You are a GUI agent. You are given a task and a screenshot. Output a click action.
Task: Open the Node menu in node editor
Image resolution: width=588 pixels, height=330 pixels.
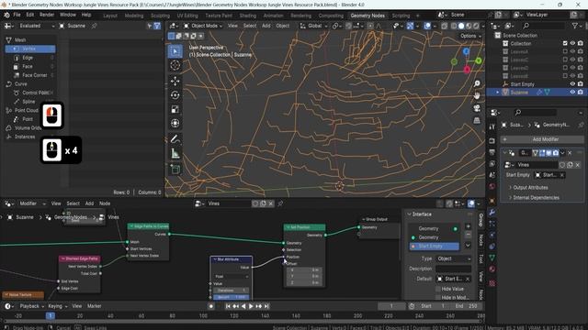pyautogui.click(x=105, y=203)
